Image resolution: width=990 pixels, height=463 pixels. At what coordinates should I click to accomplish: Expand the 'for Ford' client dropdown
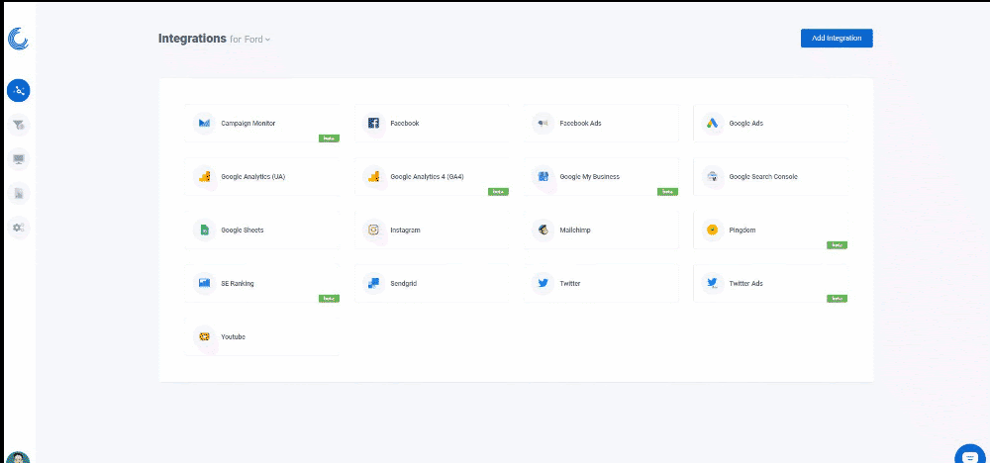pos(250,40)
